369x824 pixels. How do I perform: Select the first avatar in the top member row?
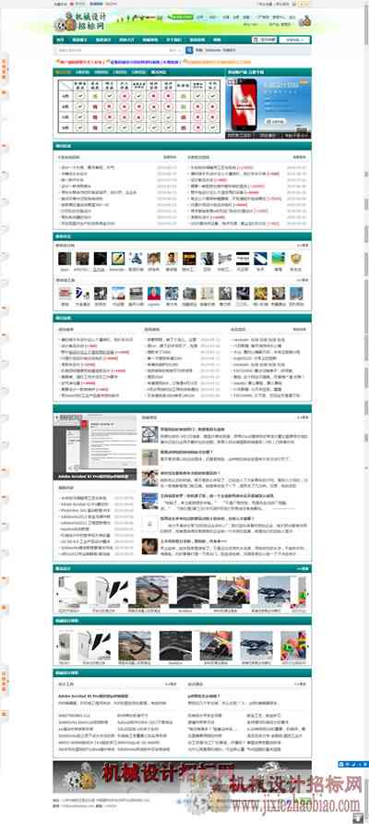(x=65, y=259)
